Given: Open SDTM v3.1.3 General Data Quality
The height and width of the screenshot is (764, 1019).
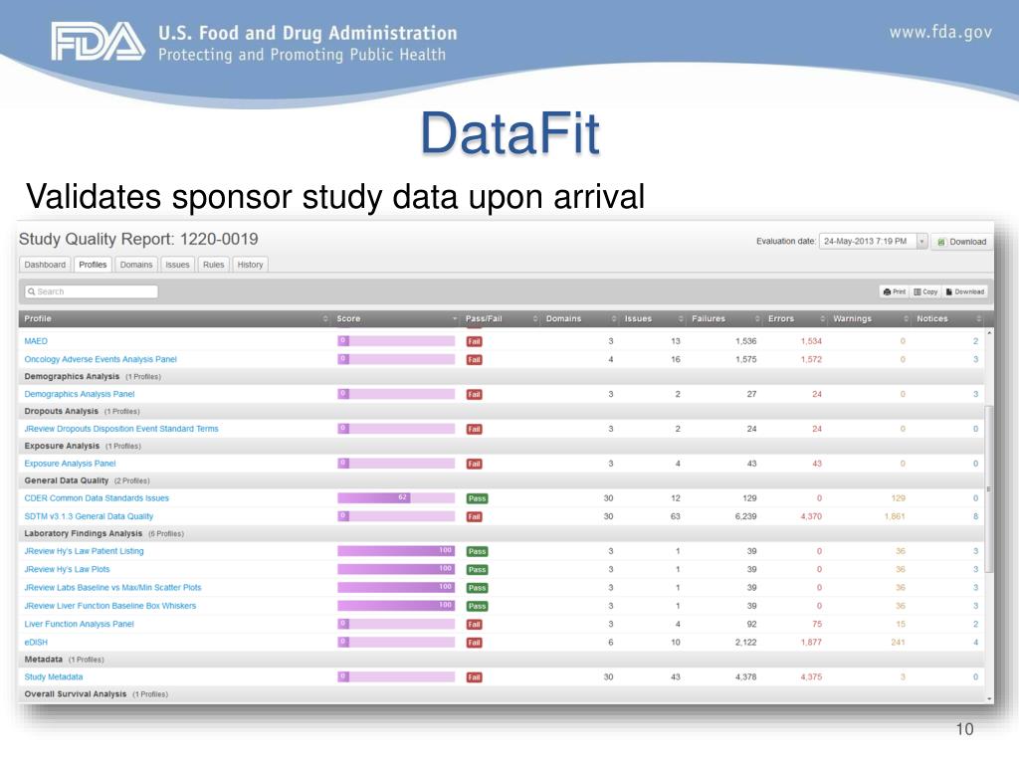Looking at the screenshot, I should tap(89, 516).
